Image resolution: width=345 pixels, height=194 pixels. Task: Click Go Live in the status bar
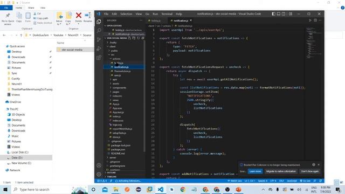click(x=305, y=181)
